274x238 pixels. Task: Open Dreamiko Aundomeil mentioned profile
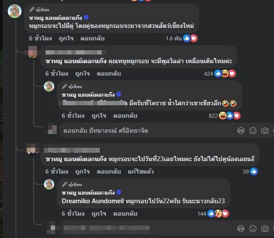[x=93, y=201]
